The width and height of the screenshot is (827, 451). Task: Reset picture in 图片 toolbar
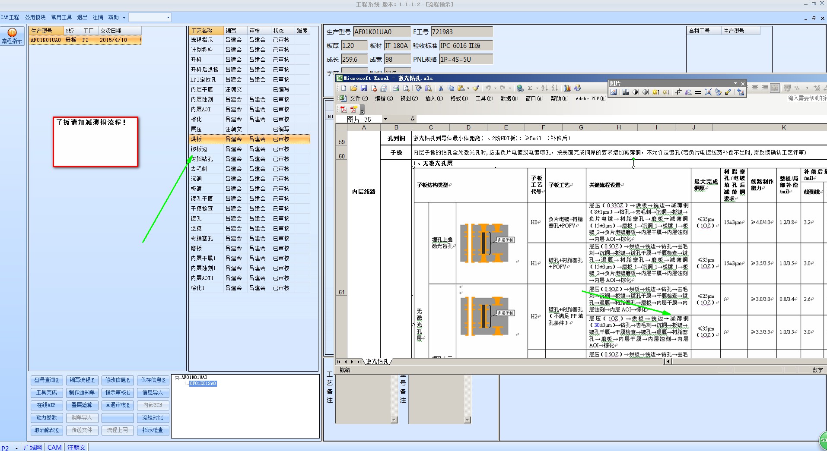[x=741, y=92]
